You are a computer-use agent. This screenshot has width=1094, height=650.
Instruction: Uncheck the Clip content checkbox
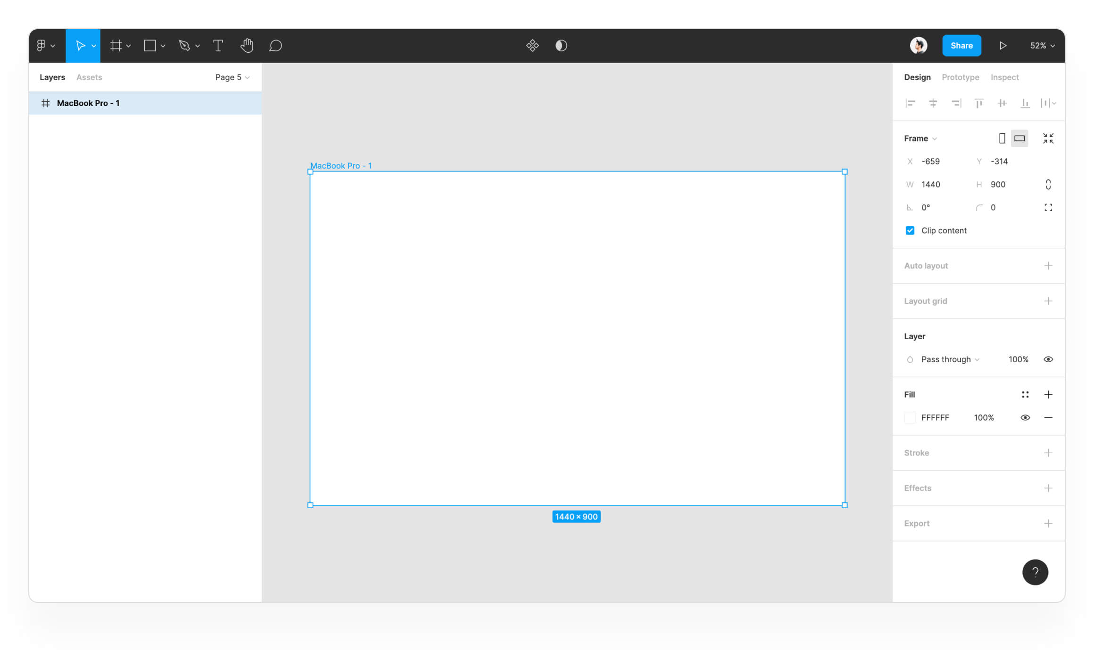click(x=910, y=230)
